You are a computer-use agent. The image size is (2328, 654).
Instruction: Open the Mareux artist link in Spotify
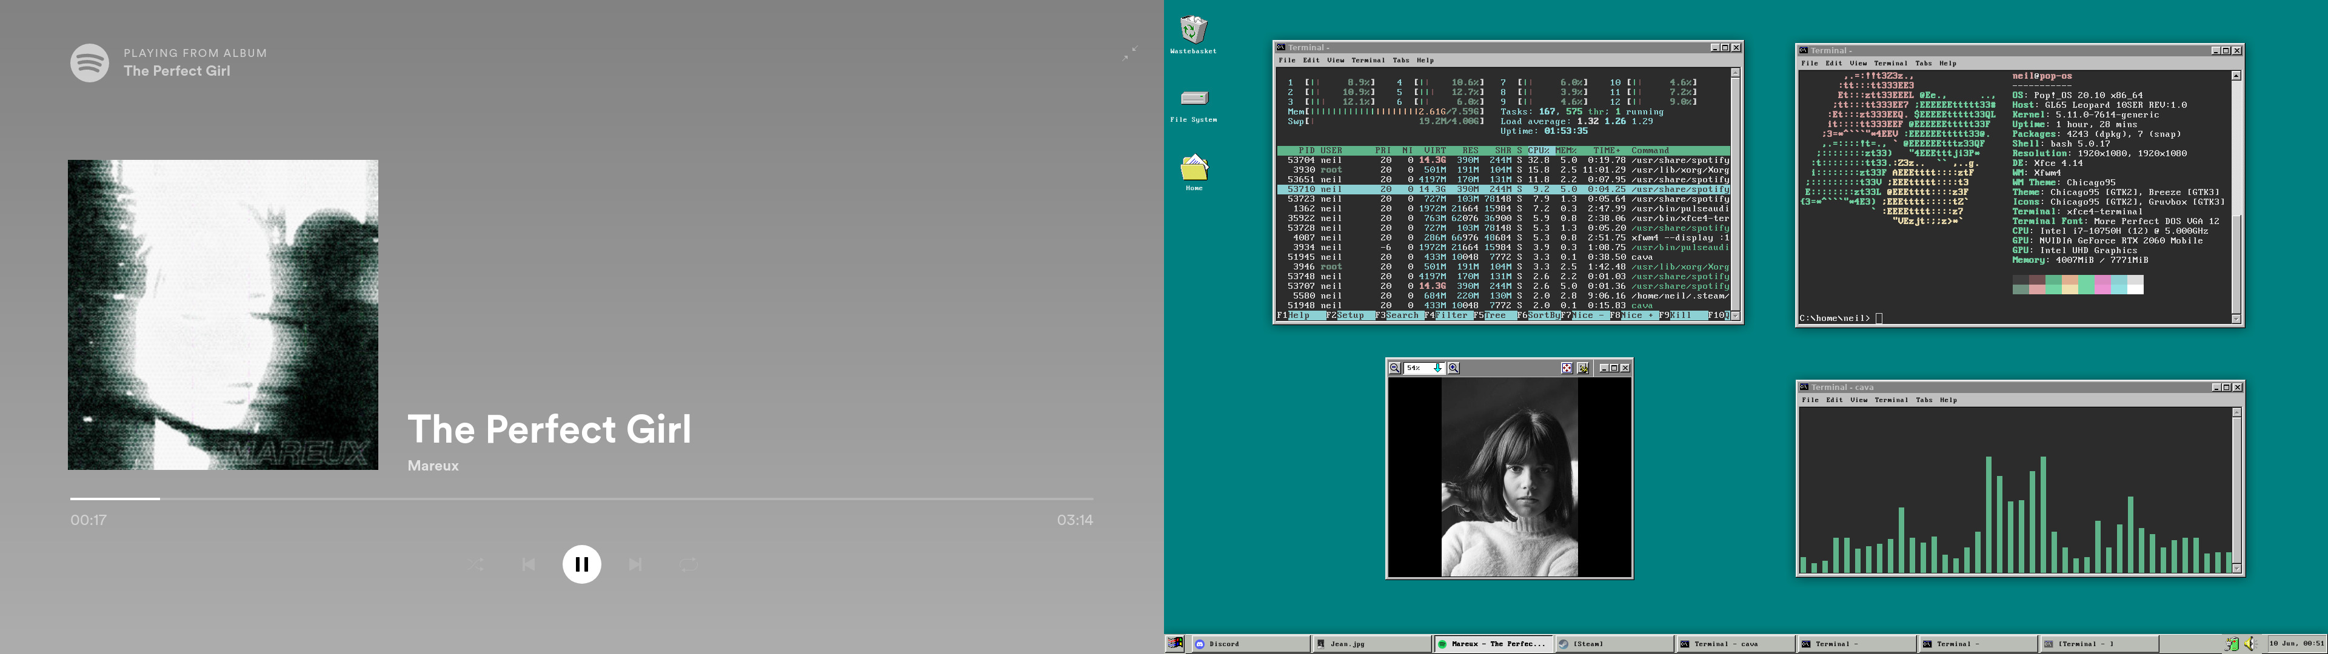pyautogui.click(x=432, y=465)
